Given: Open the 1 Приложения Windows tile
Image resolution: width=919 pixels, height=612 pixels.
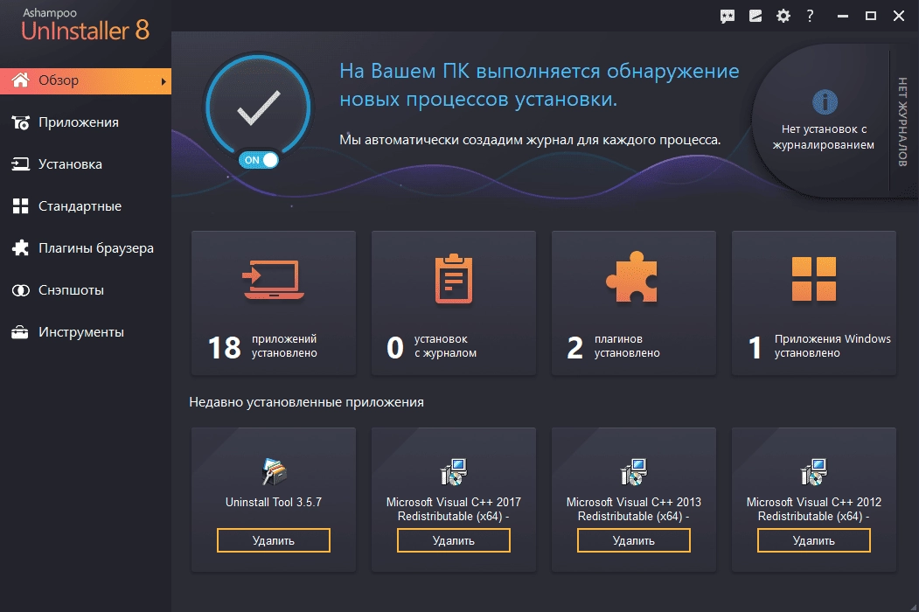Looking at the screenshot, I should tap(813, 303).
